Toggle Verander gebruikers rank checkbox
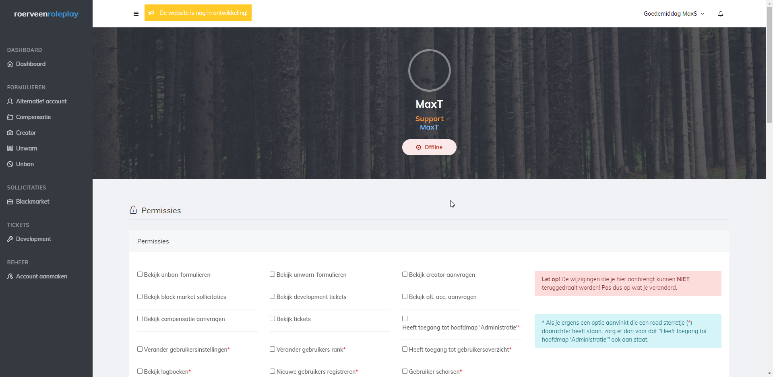The width and height of the screenshot is (773, 377). [273, 349]
